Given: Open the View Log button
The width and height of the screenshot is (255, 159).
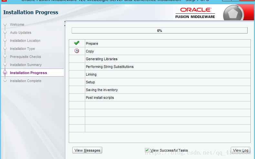Looking at the screenshot, I should (x=240, y=150).
